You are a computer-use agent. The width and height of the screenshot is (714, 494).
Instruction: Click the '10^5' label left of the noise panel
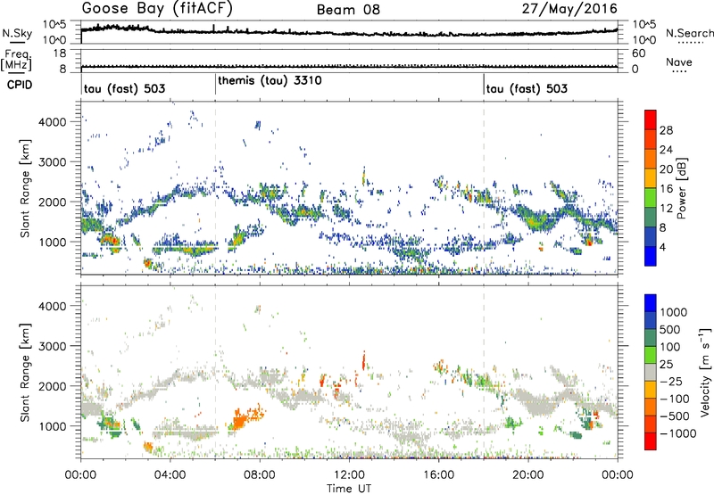pos(54,25)
